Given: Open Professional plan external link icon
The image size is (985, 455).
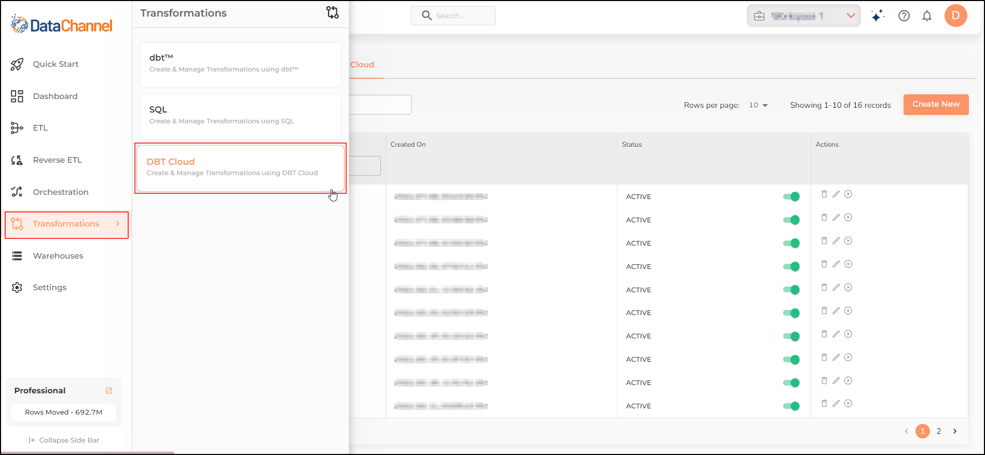Looking at the screenshot, I should [109, 391].
